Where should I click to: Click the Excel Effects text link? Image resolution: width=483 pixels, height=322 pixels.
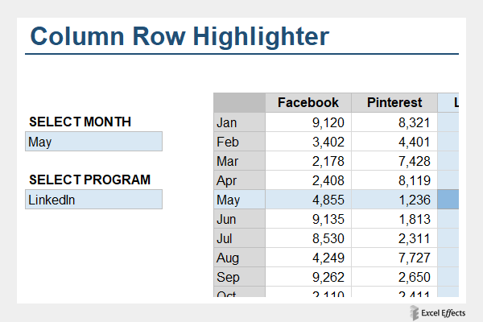(448, 312)
